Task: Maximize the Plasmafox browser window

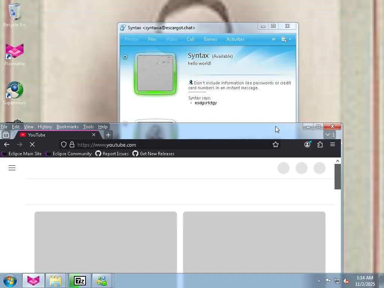Action: pyautogui.click(x=318, y=126)
